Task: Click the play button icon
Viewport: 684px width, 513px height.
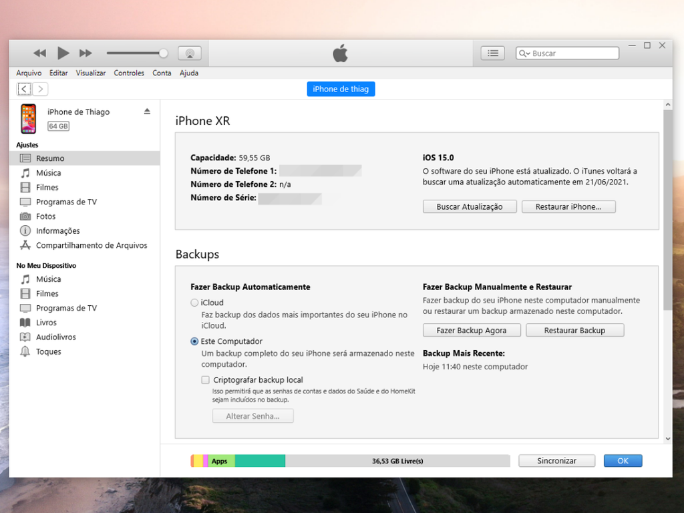Action: pos(63,53)
